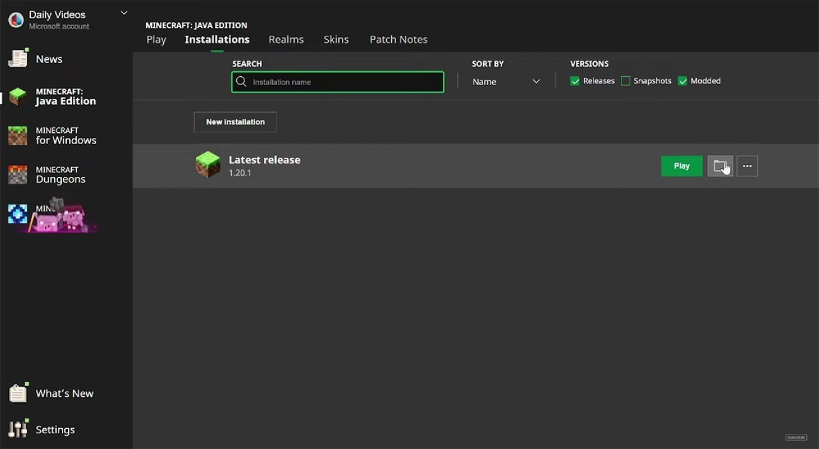The width and height of the screenshot is (819, 449).
Task: Switch to the Play tab
Action: (x=156, y=39)
